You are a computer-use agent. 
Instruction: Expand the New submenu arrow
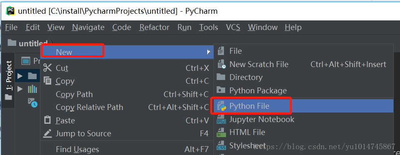click(209, 52)
